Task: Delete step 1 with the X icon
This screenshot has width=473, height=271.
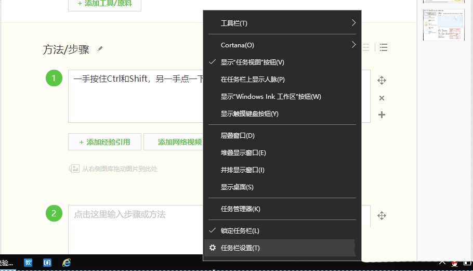Action: tap(382, 98)
